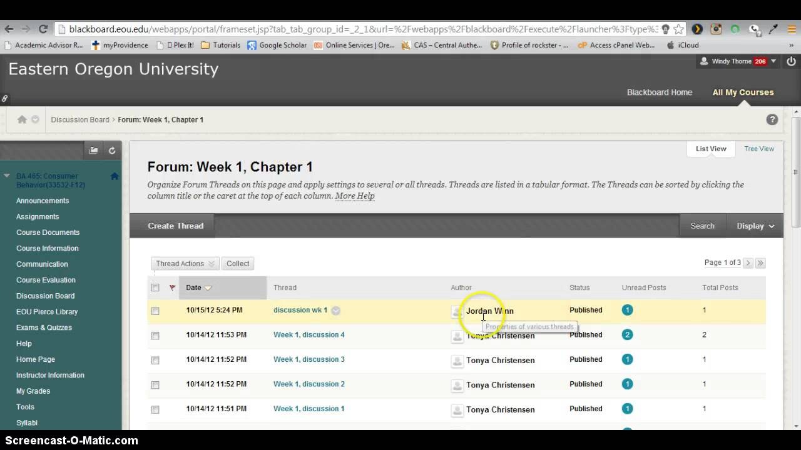
Task: Open Assignments in the course menu
Action: pos(38,216)
